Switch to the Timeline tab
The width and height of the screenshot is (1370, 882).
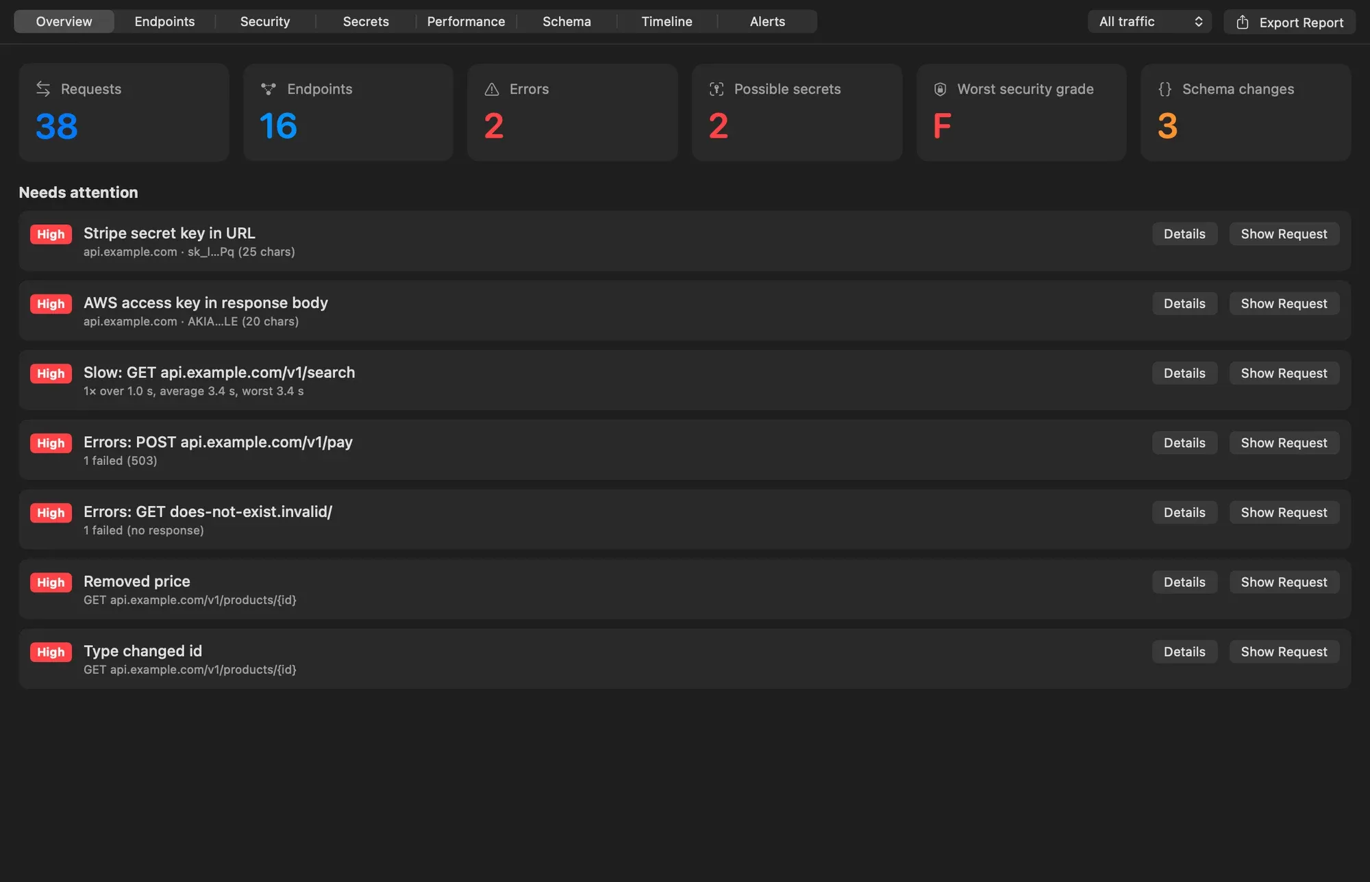click(x=667, y=21)
